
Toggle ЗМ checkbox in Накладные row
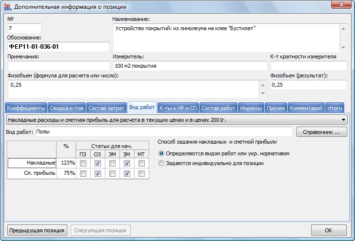click(127, 163)
